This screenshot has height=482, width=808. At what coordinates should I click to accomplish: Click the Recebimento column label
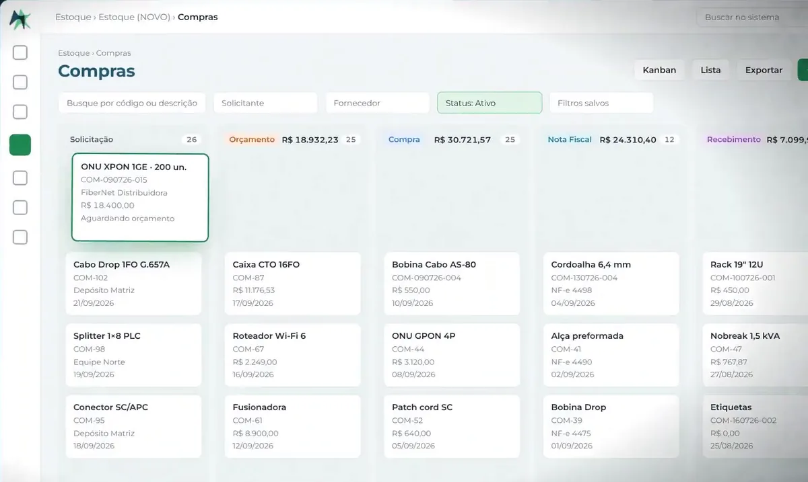click(x=733, y=139)
